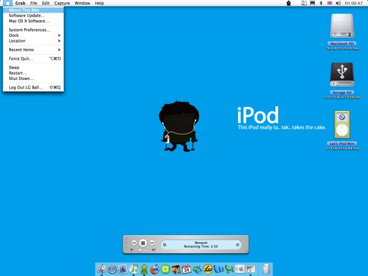Click the Bluetooth menu bar icon
The image size is (368, 276).
pos(321,3)
